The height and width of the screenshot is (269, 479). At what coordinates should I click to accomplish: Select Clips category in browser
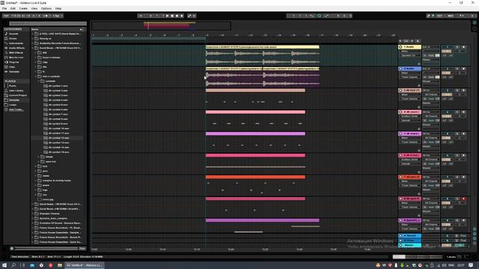tap(12, 67)
